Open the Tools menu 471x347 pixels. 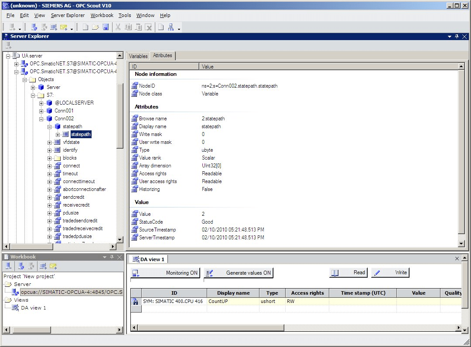125,15
